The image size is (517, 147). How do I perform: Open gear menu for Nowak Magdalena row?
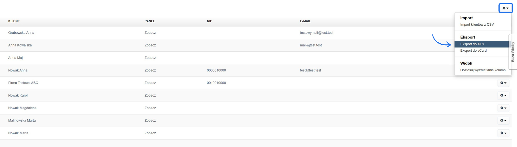pos(503,108)
